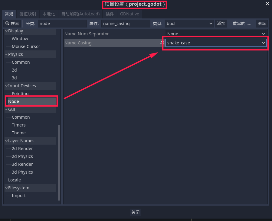Collapse the Input Devices section
Image resolution: width=272 pixels, height=221 pixels.
[6, 86]
